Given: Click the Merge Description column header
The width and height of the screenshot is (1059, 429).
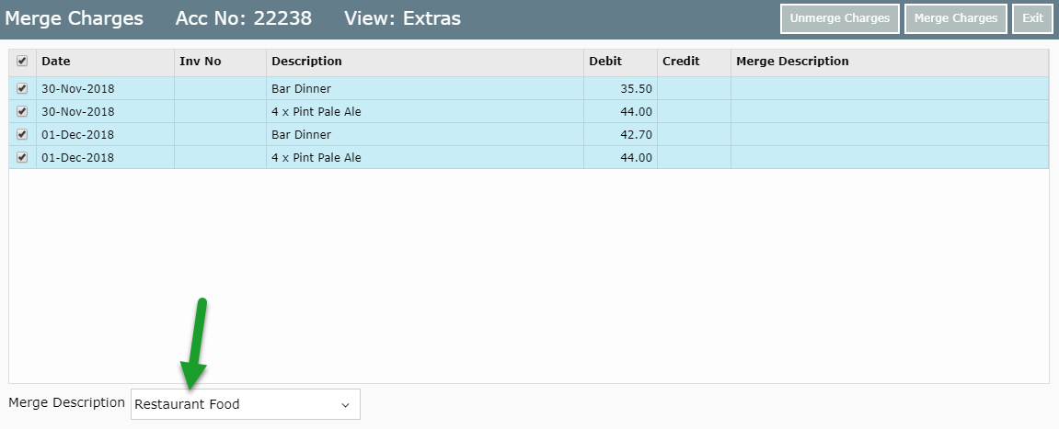Looking at the screenshot, I should [x=792, y=62].
